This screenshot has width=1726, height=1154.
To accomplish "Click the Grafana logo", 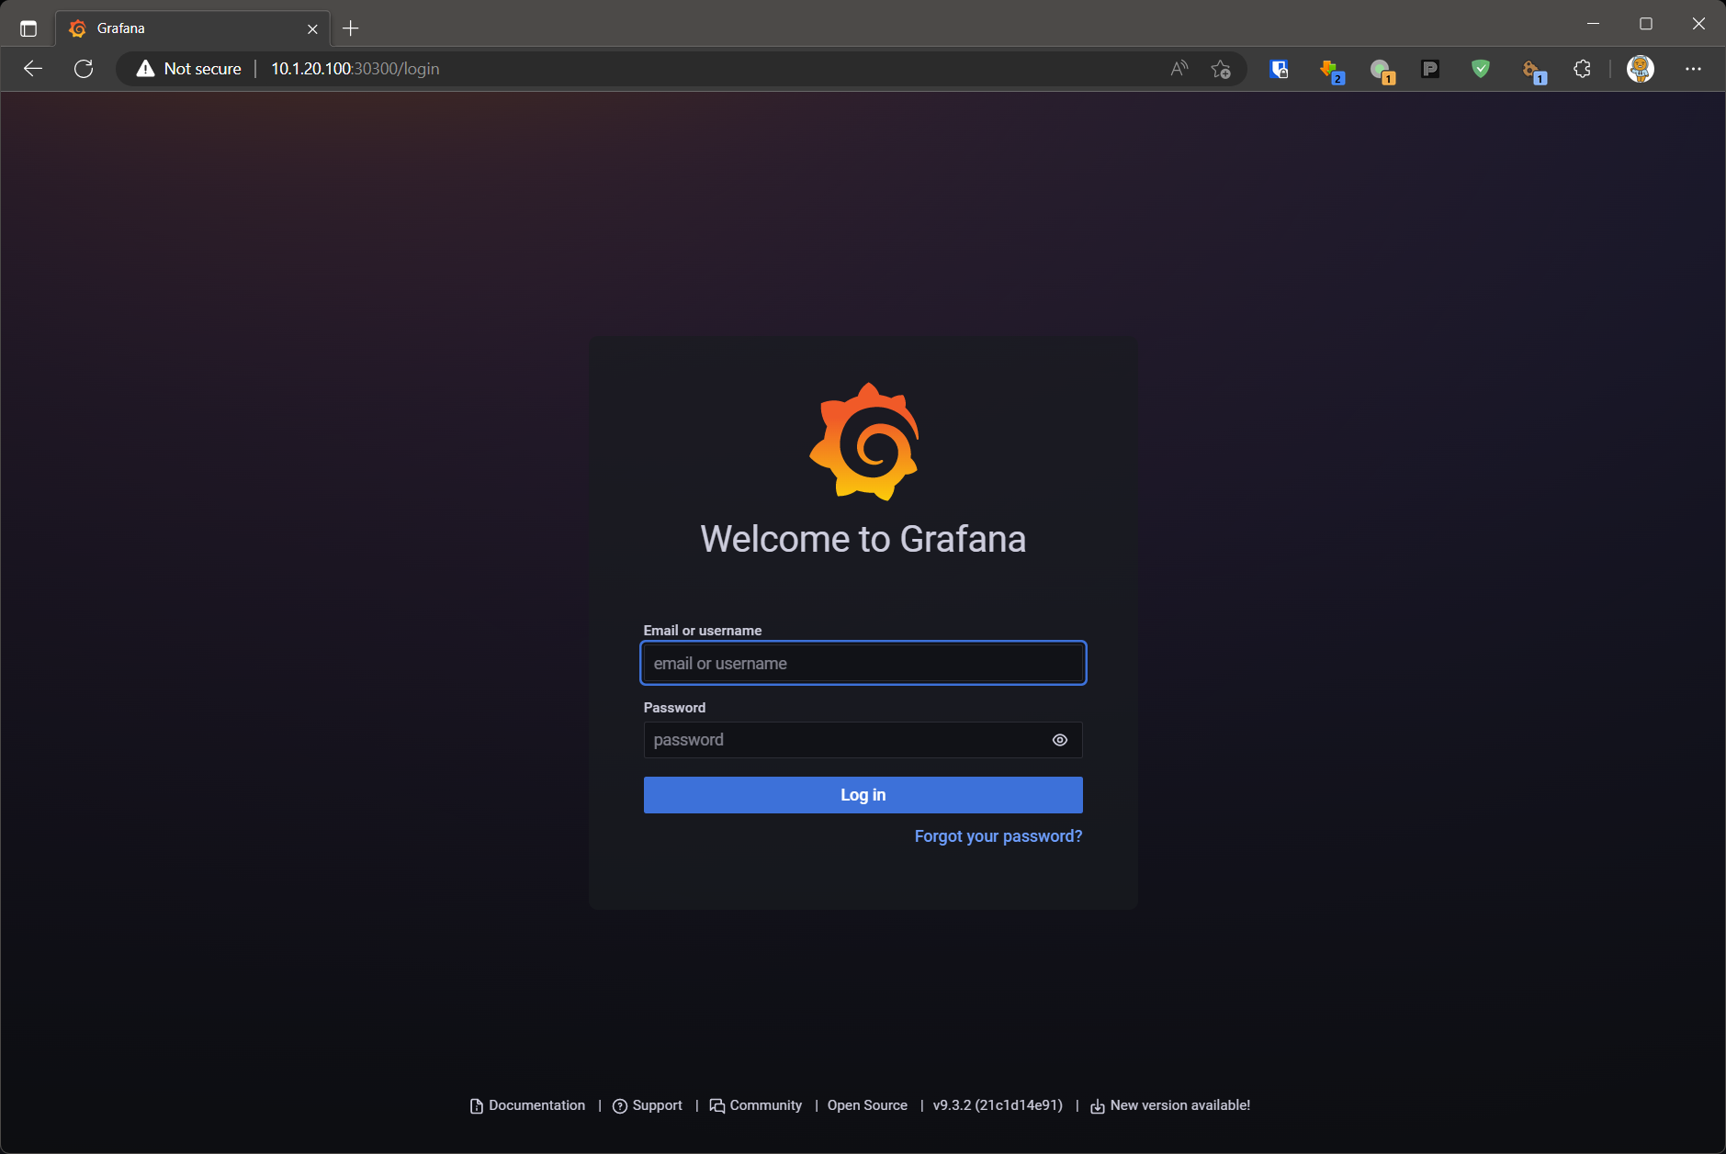I will (863, 442).
